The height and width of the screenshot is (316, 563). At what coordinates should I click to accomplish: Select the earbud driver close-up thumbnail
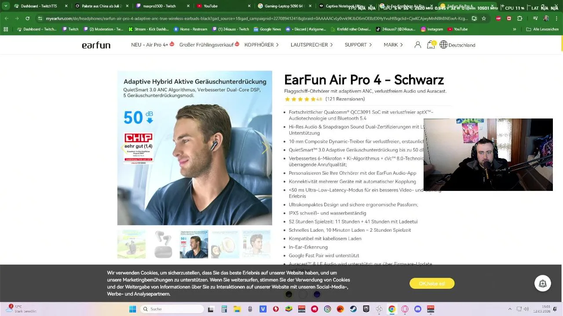(x=225, y=244)
